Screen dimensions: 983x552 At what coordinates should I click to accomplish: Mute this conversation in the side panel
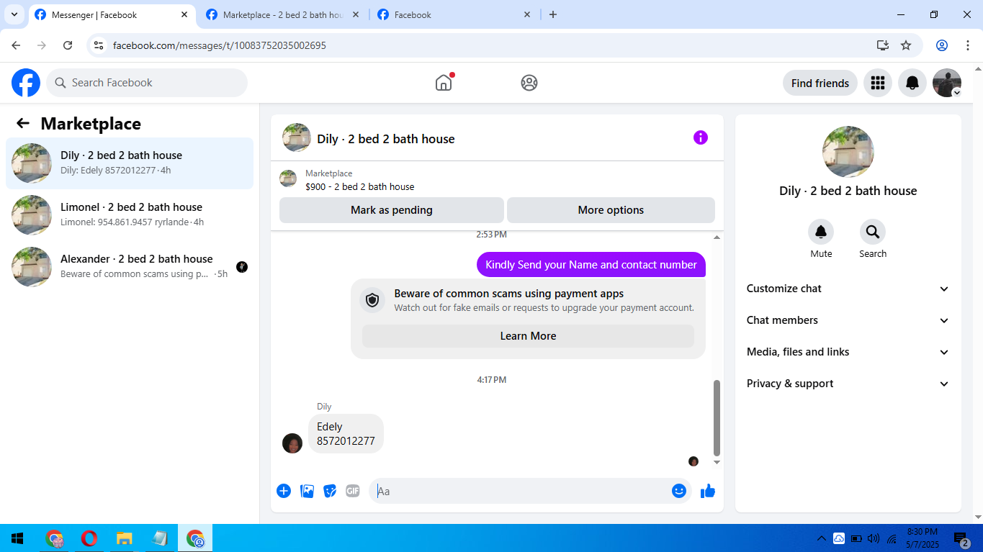pos(821,232)
